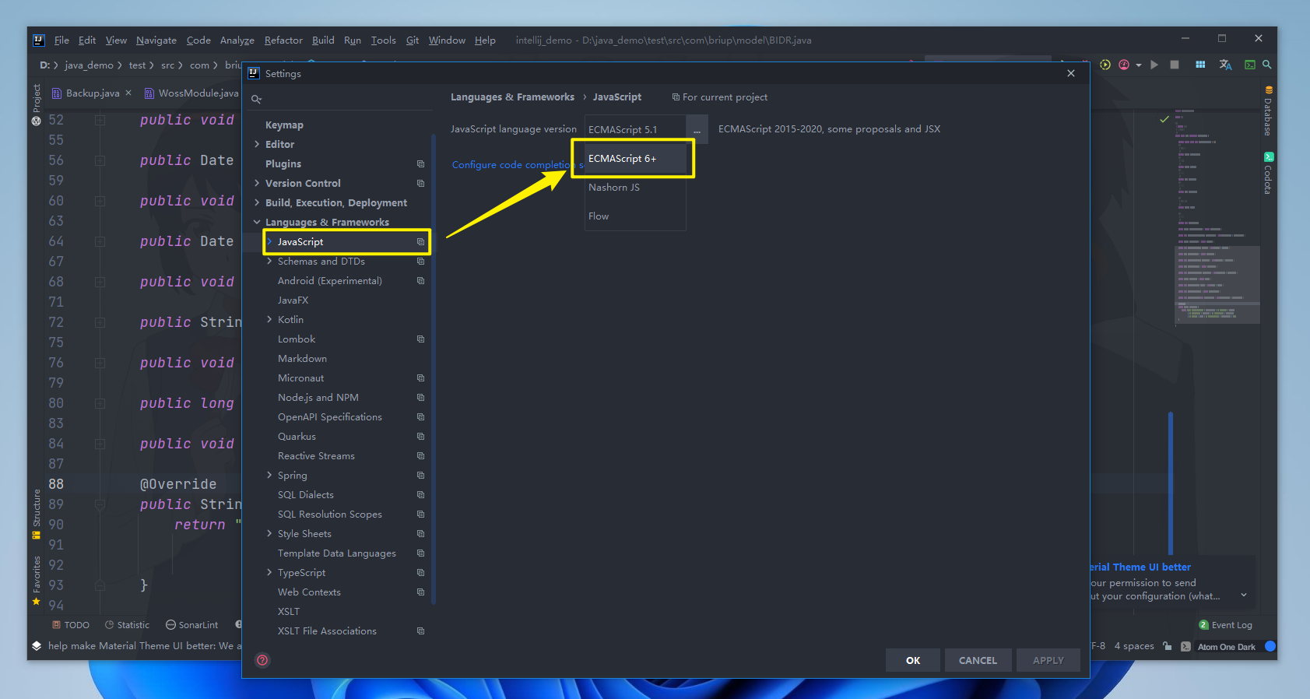This screenshot has height=699, width=1310.
Task: Click the terminal icon in status bar
Action: coord(1185,646)
